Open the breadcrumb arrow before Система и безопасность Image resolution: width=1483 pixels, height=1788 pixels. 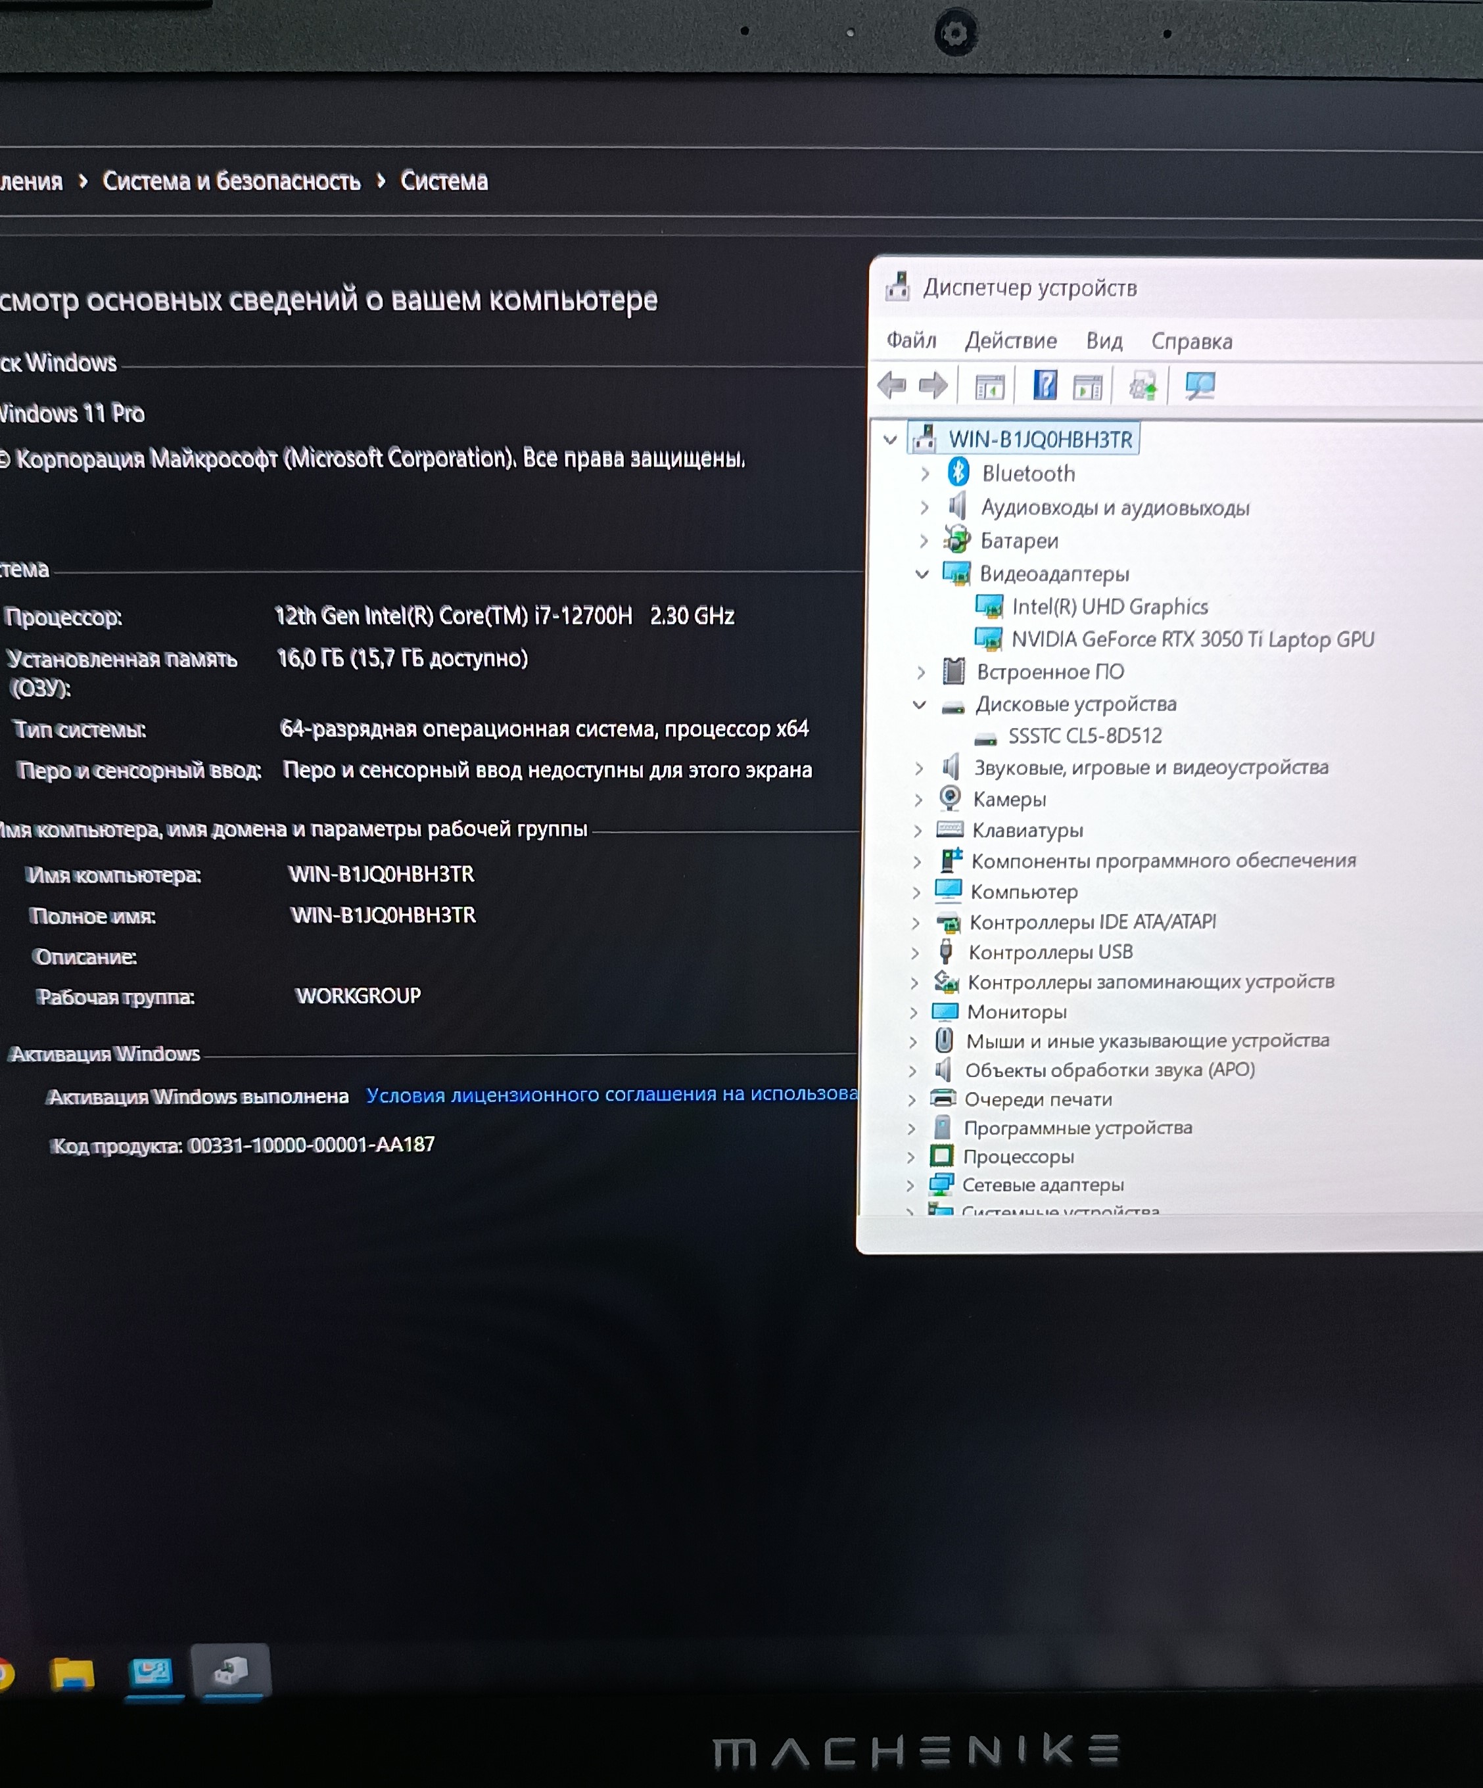pos(83,181)
